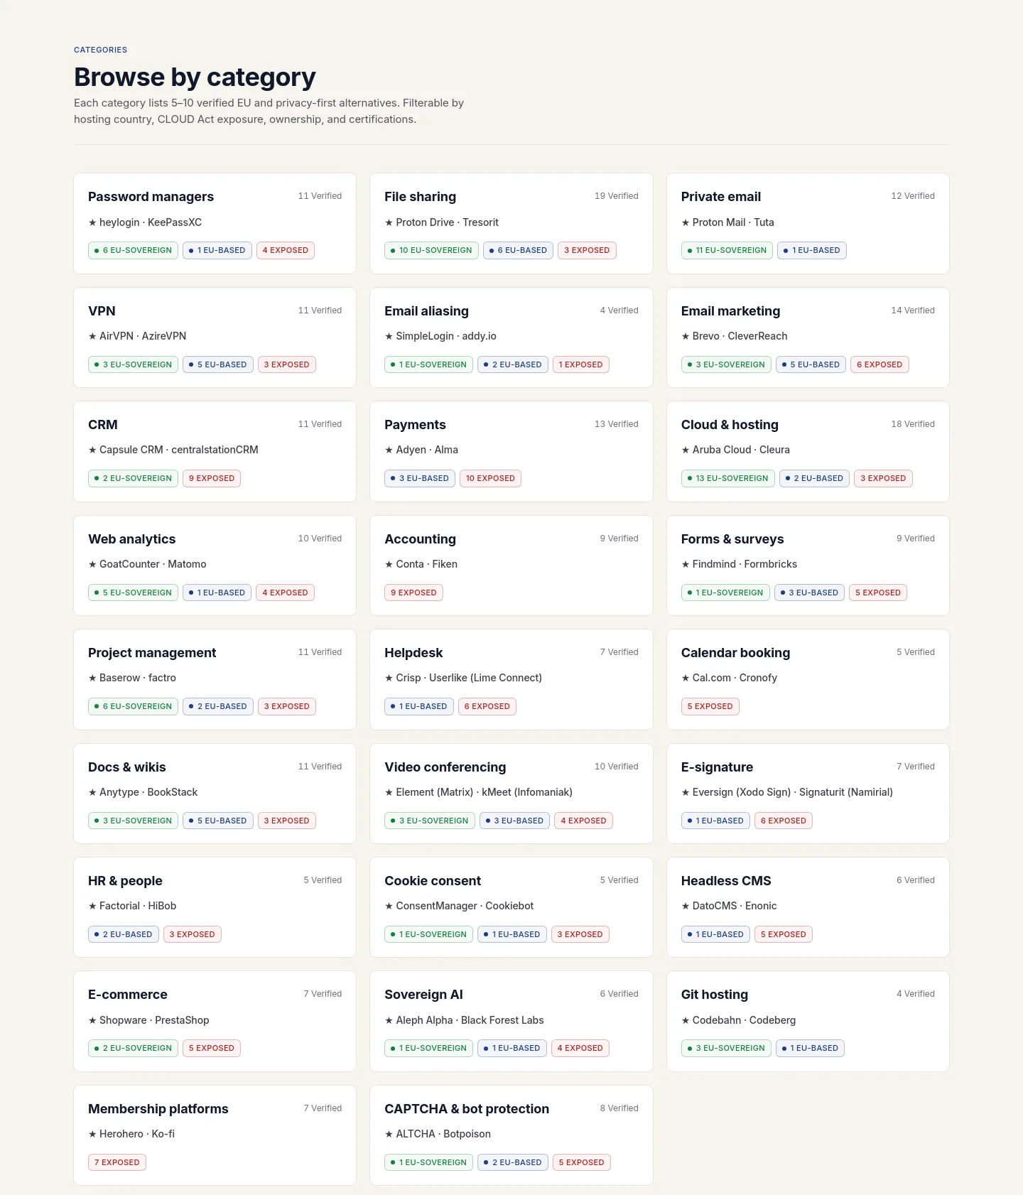Click the "Browse by category" heading

[x=195, y=77]
